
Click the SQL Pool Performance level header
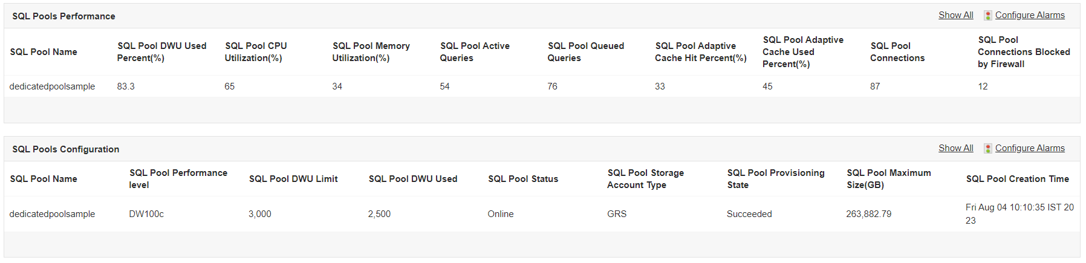coord(178,179)
